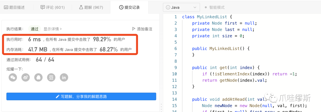Share result via Weibo icon

click(26, 77)
